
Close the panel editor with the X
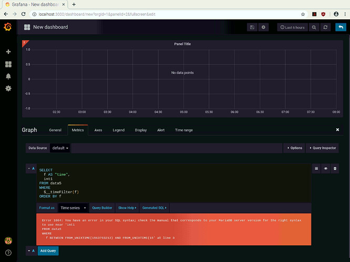(337, 129)
